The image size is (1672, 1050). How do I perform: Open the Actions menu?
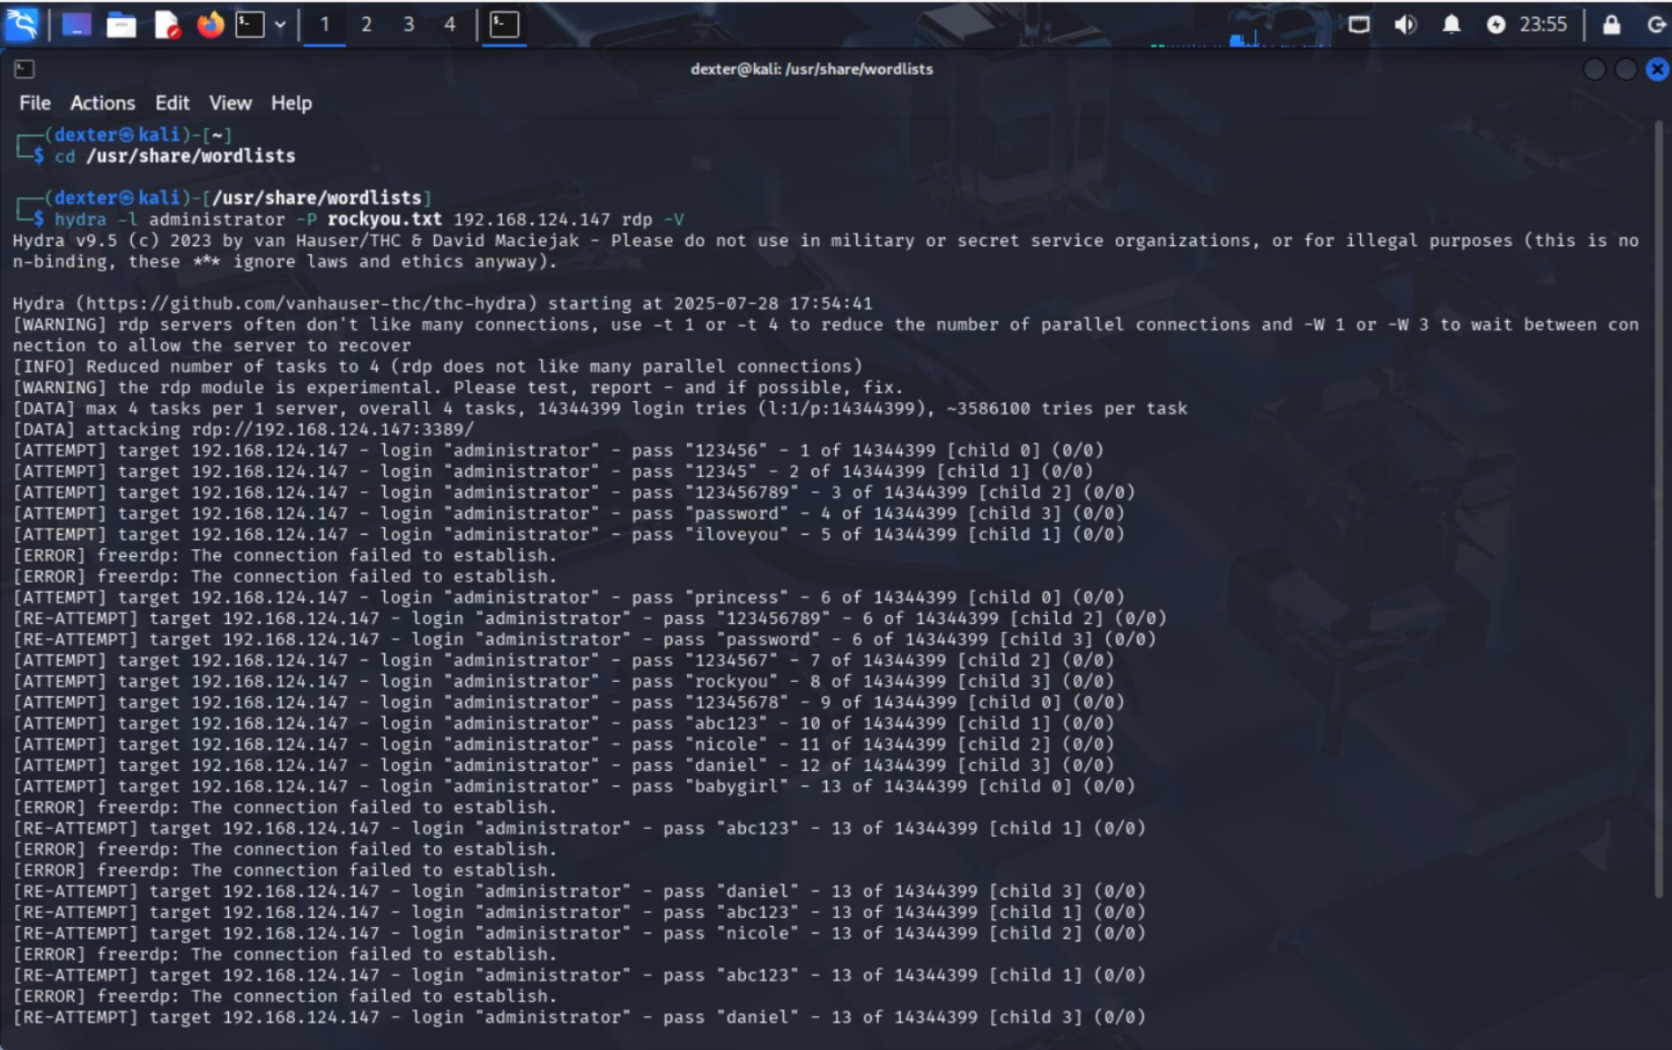(x=102, y=103)
